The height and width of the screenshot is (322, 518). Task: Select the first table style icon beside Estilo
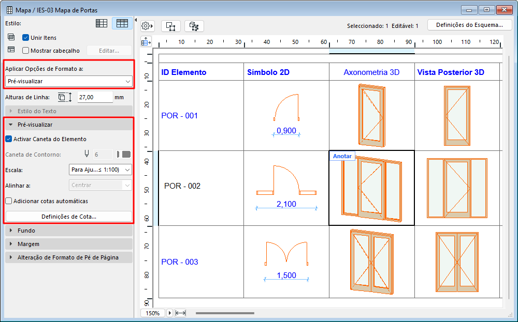point(102,23)
